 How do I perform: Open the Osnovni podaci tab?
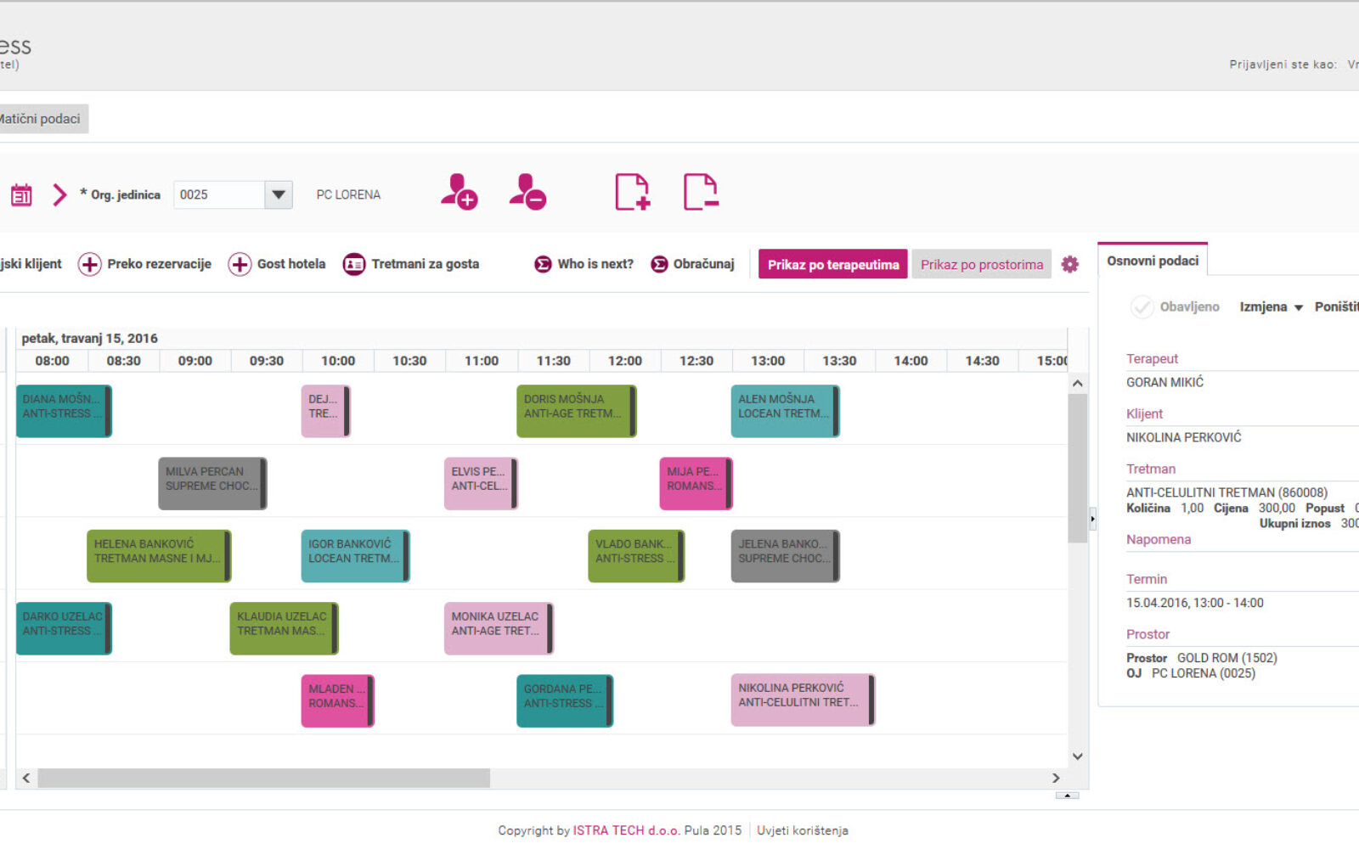(x=1152, y=261)
